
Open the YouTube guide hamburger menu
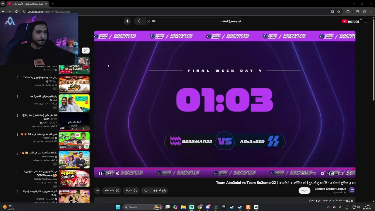[366, 21]
